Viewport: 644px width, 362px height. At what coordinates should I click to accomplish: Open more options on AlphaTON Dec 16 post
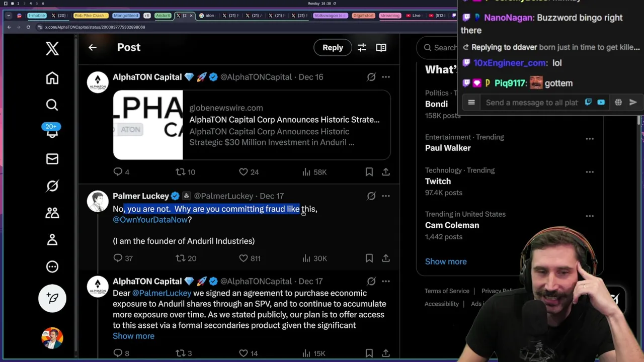(x=386, y=77)
